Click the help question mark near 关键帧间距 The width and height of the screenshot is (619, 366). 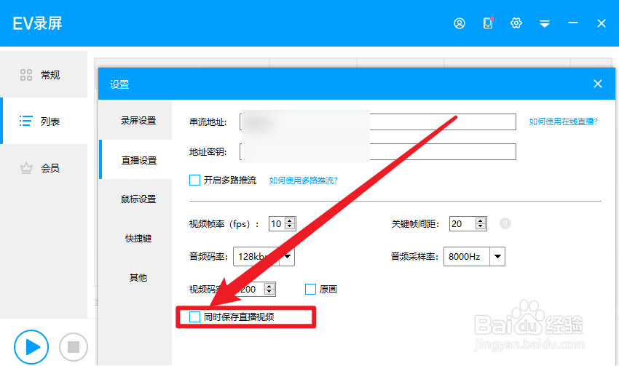click(x=505, y=223)
